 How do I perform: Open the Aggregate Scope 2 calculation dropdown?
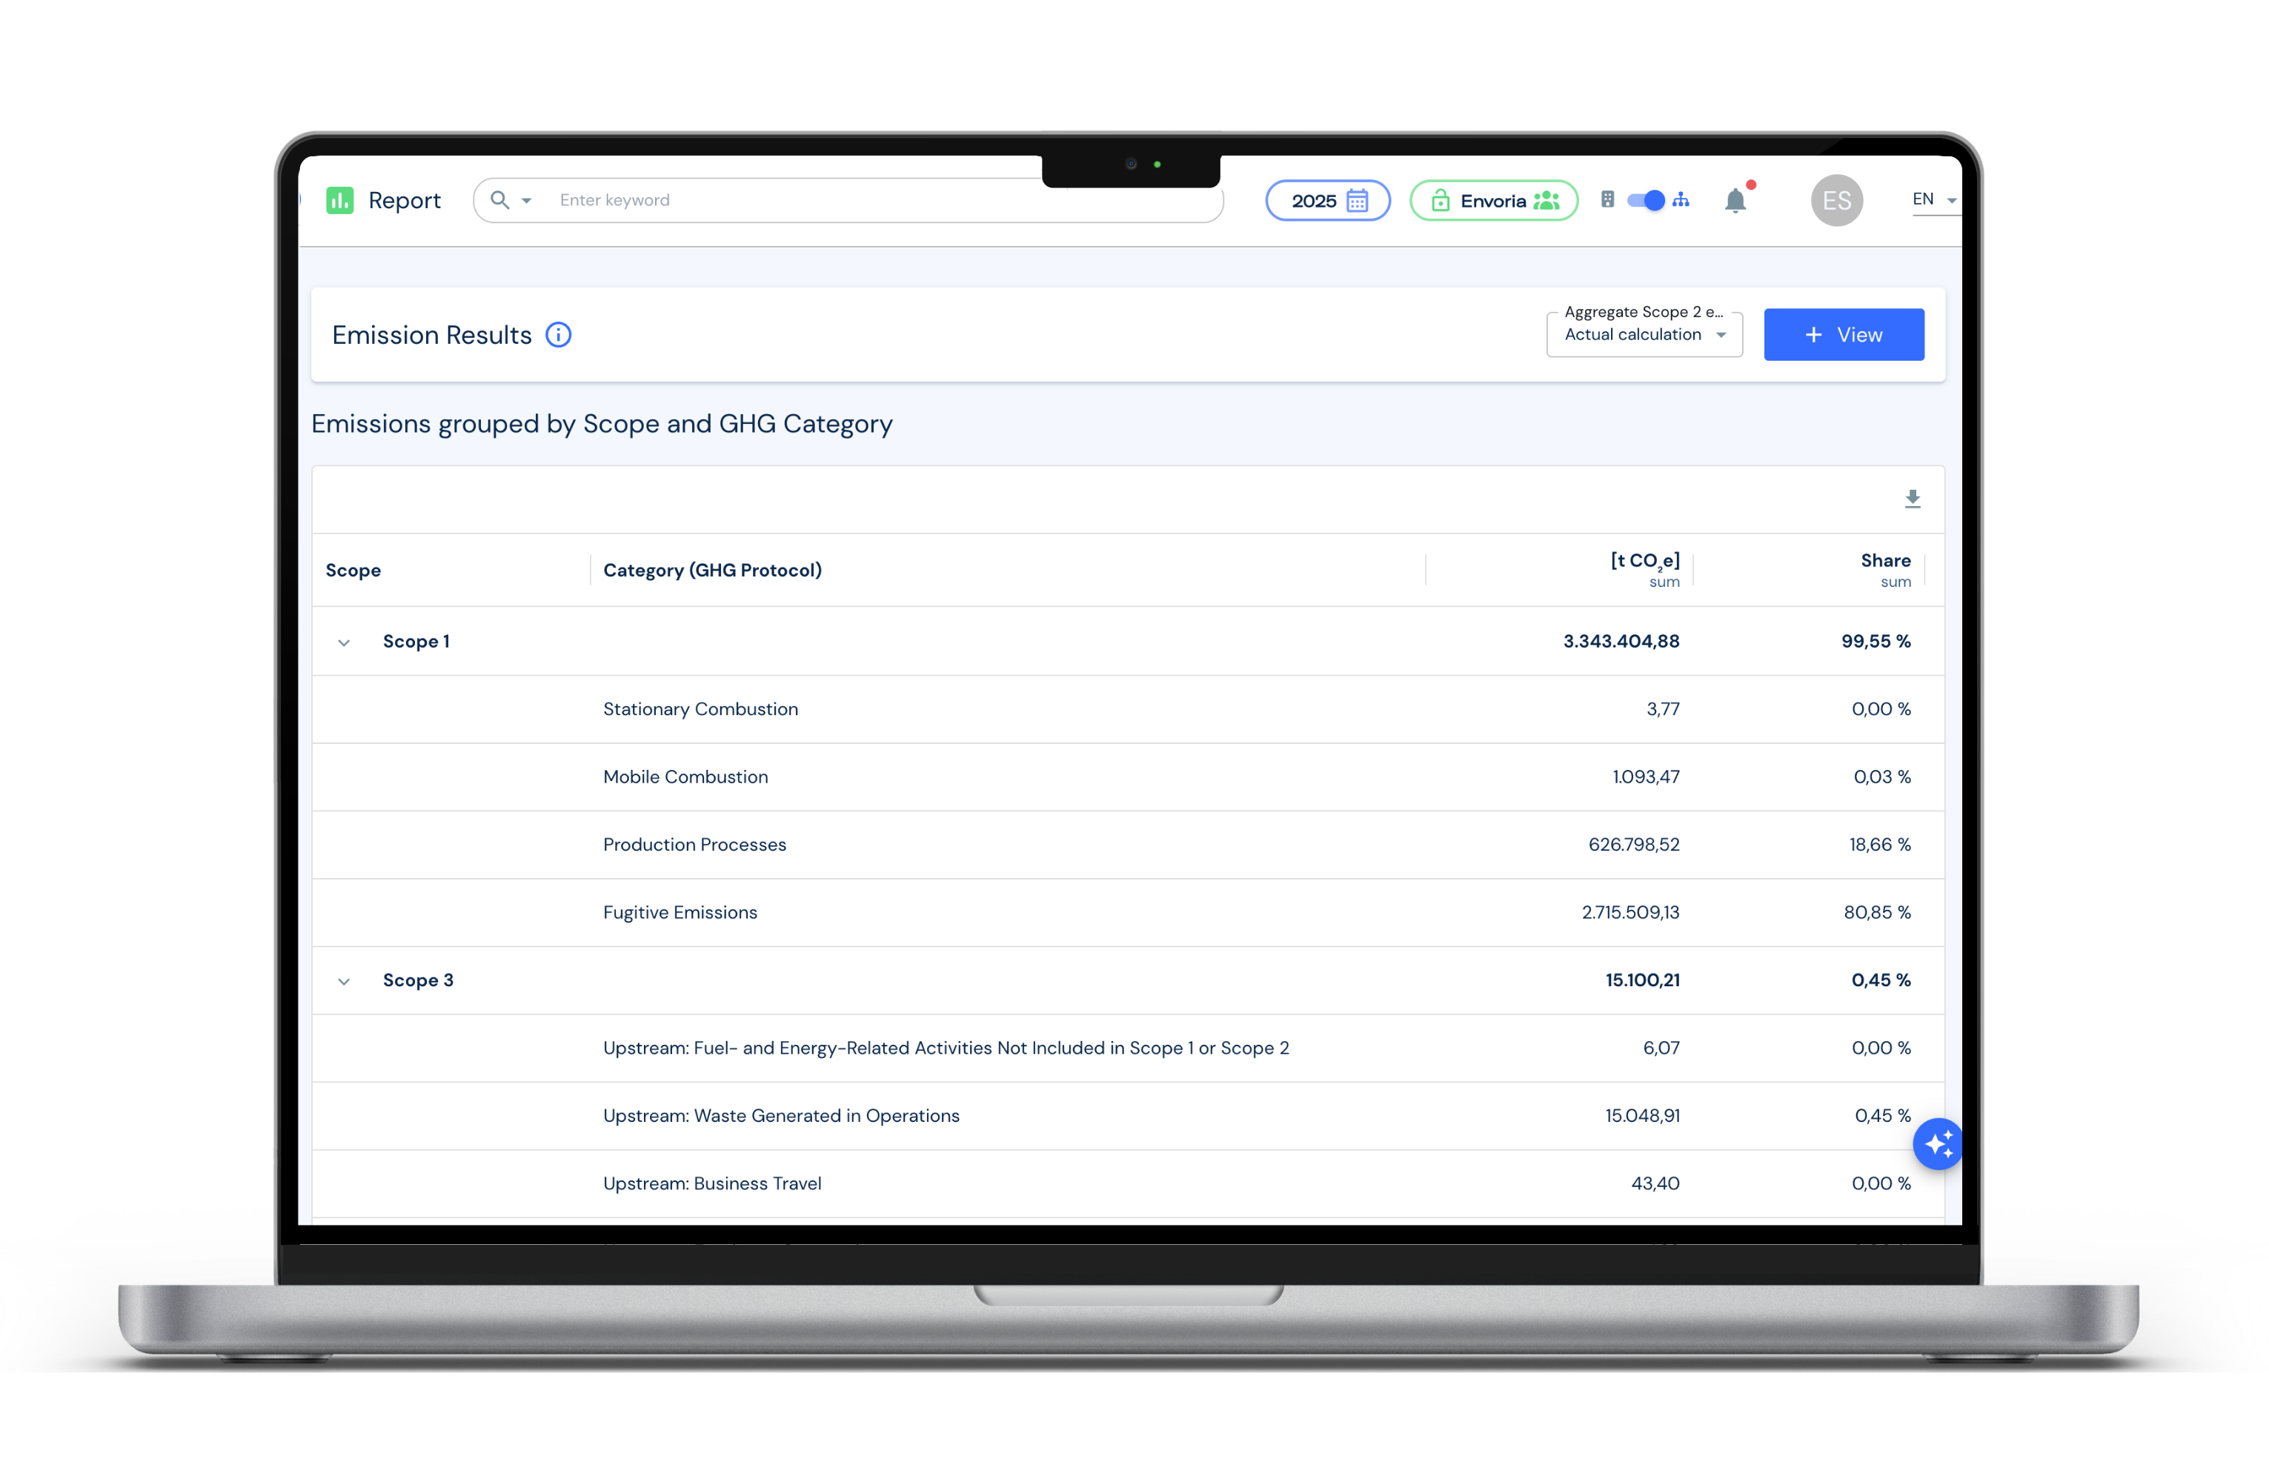(1644, 334)
